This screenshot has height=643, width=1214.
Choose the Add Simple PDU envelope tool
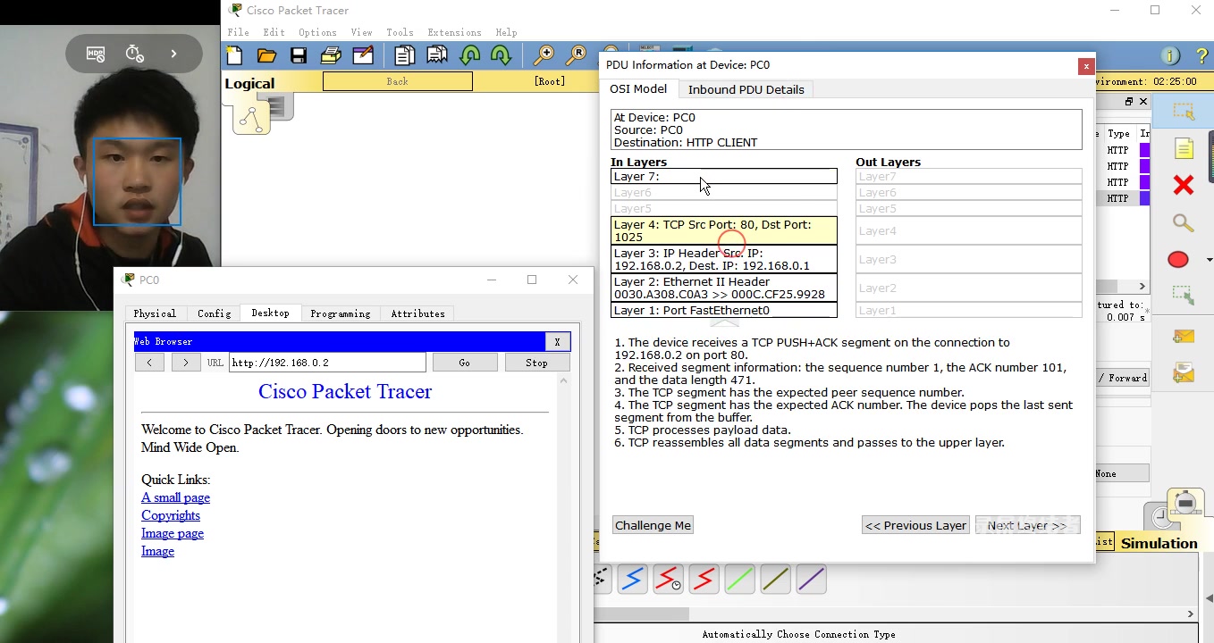pyautogui.click(x=1184, y=337)
